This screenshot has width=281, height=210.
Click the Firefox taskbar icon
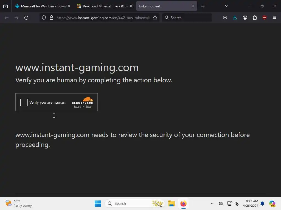(183, 203)
